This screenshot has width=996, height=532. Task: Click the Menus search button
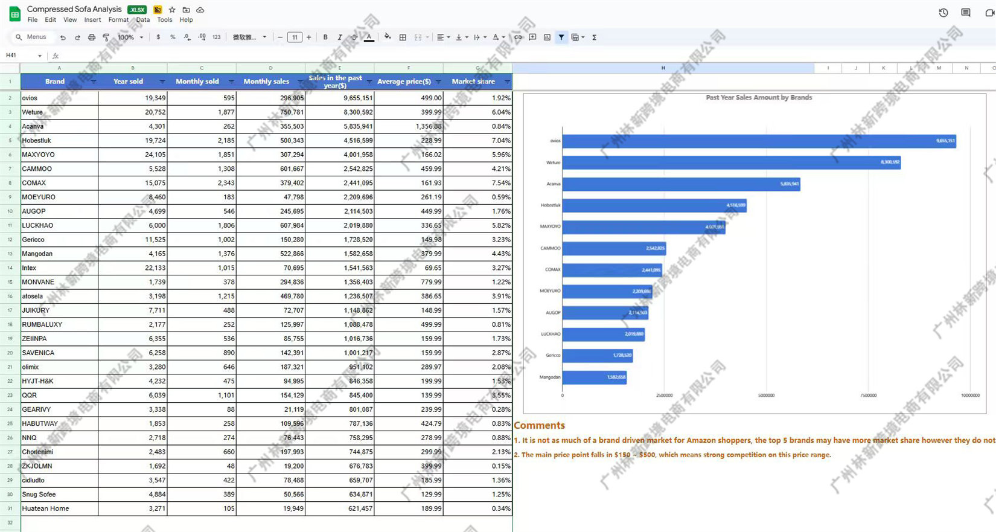[31, 37]
